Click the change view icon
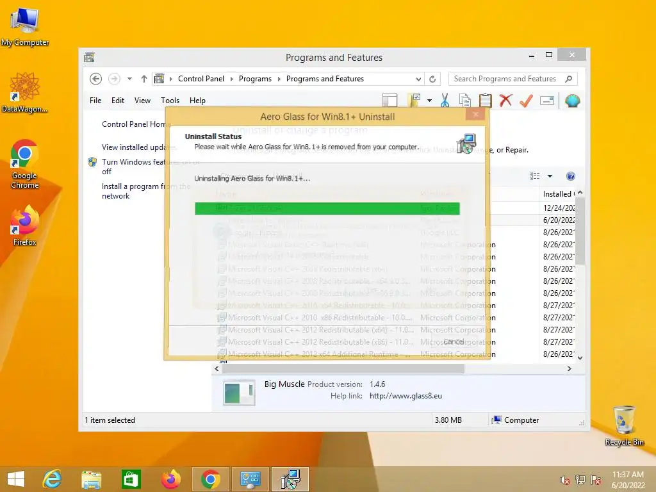Screen dimensions: 656x492 point(535,176)
